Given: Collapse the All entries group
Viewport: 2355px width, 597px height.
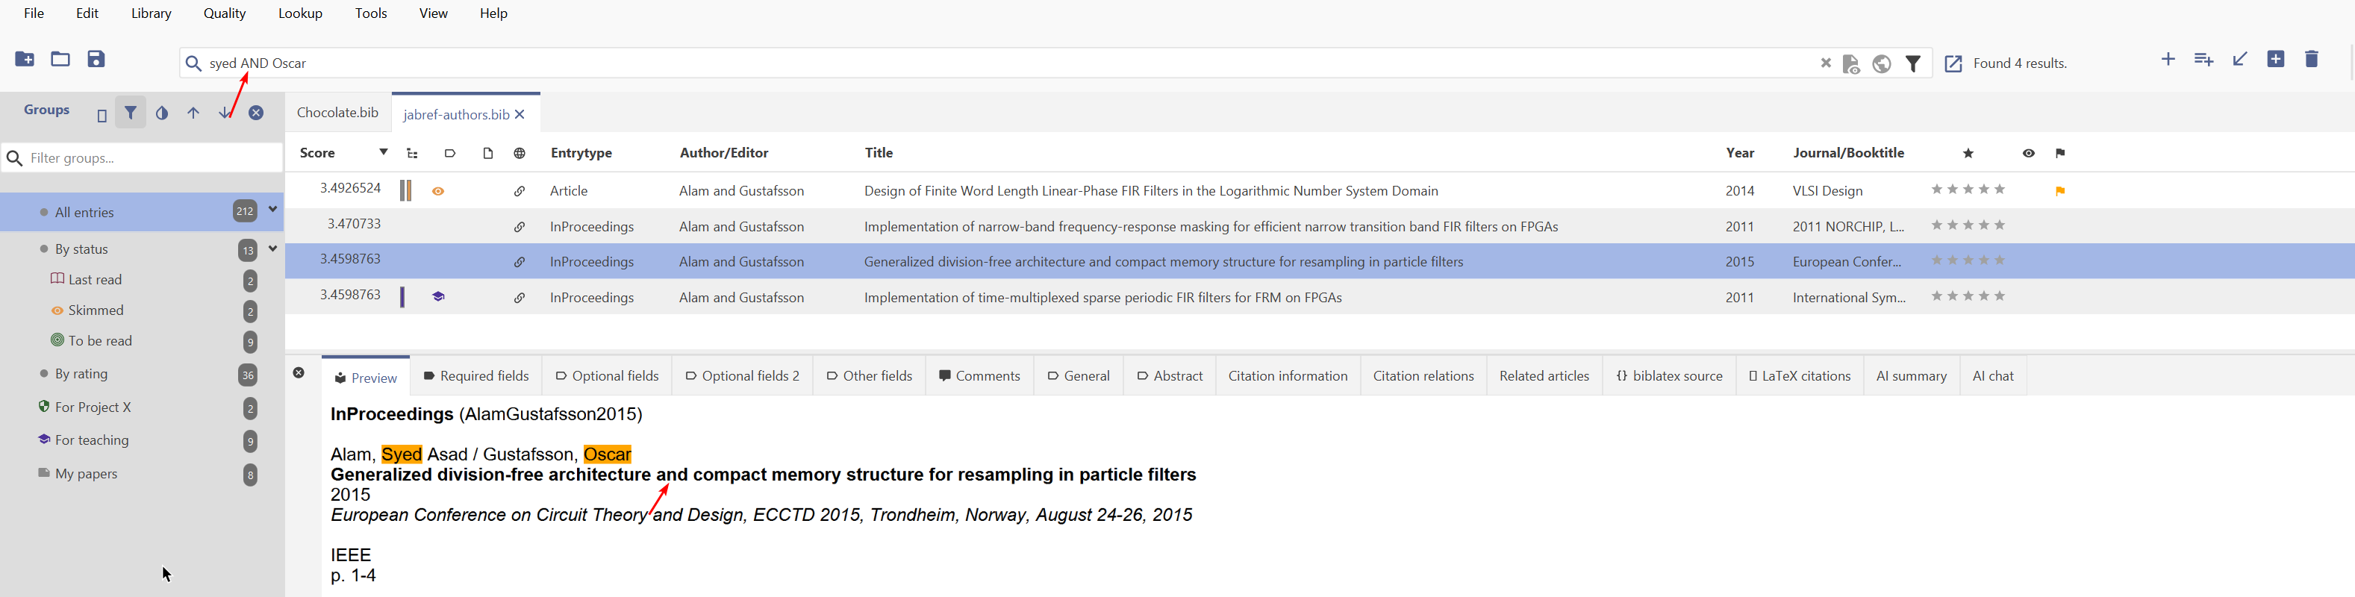Looking at the screenshot, I should pyautogui.click(x=272, y=210).
